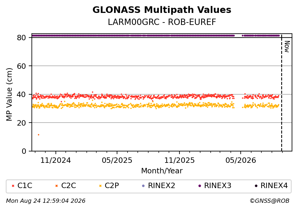Click the GLONASS Multipath Values title

(x=162, y=10)
